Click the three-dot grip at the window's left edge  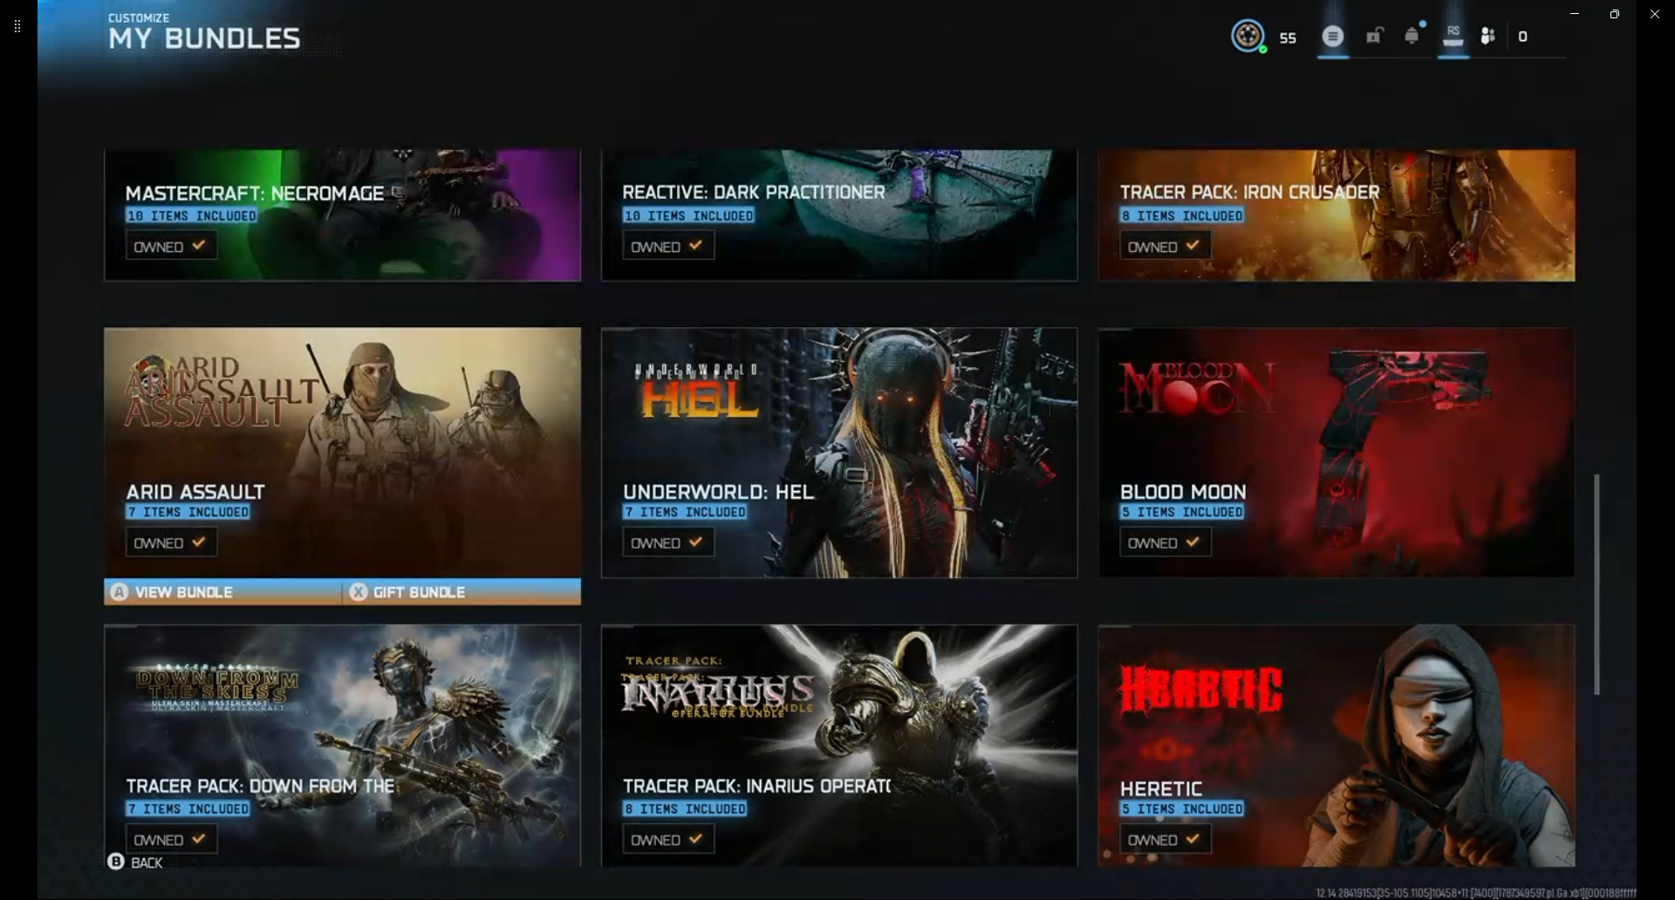tap(17, 26)
